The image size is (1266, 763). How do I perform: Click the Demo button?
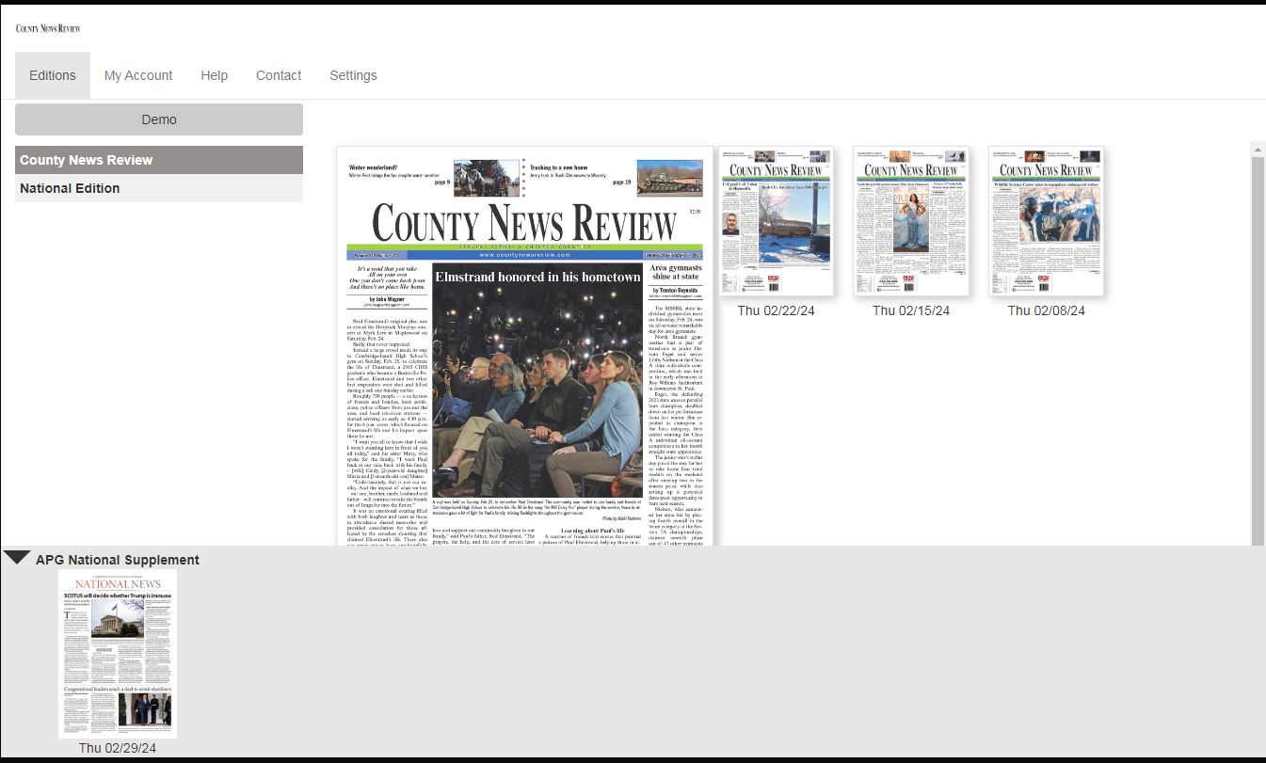point(159,119)
